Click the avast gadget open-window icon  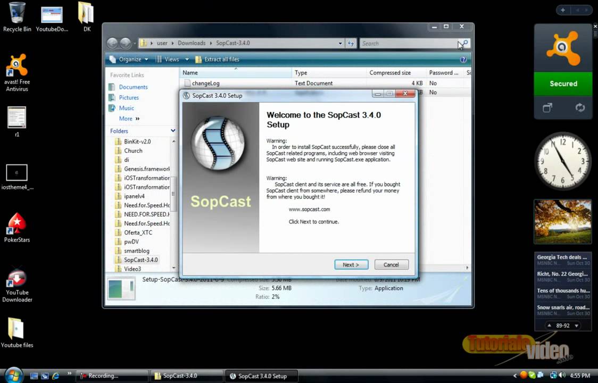547,108
